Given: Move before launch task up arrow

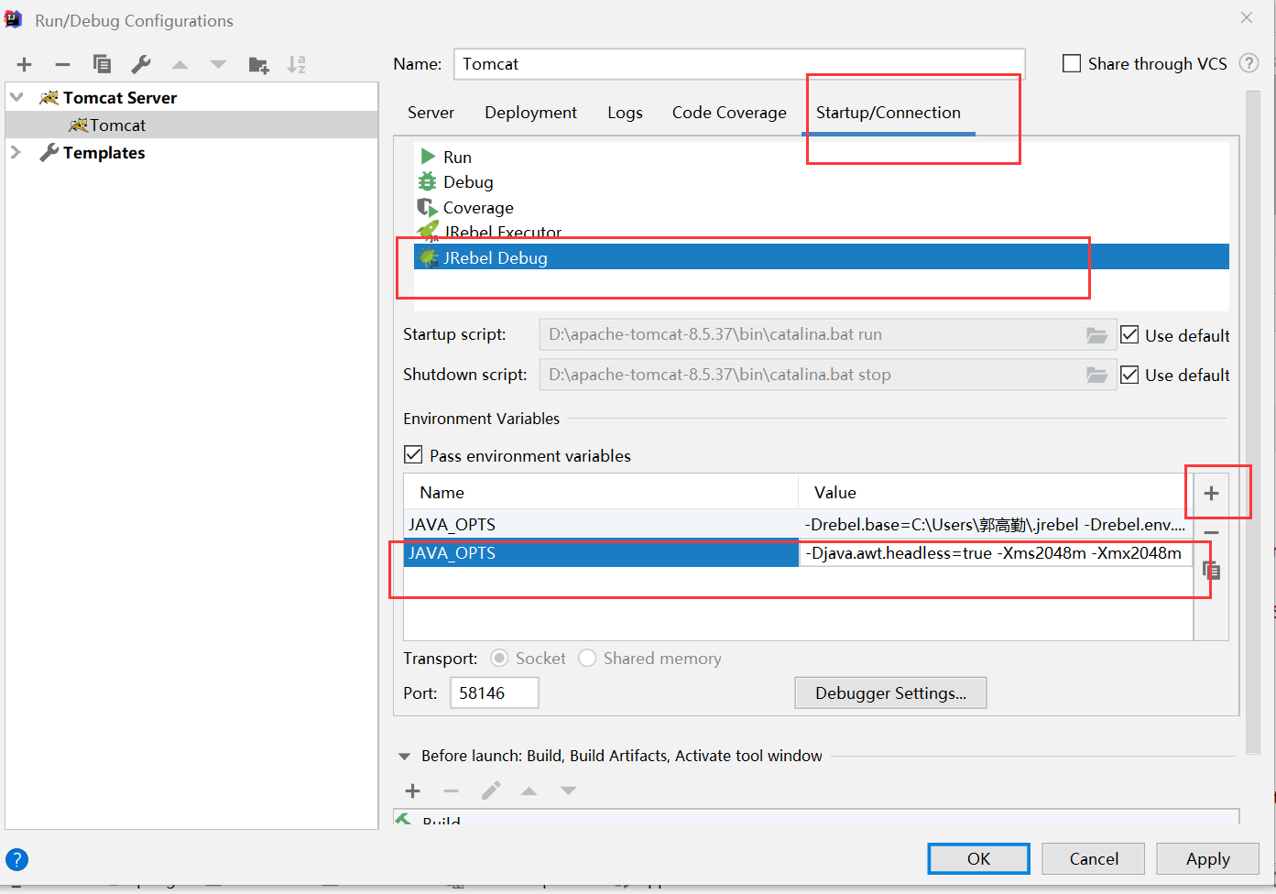Looking at the screenshot, I should click(529, 790).
